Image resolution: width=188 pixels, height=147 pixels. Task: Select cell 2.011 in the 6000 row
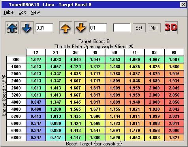click(x=174, y=123)
